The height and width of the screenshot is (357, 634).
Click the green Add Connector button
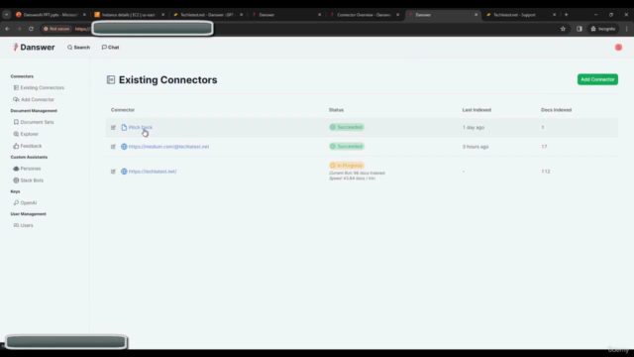597,79
